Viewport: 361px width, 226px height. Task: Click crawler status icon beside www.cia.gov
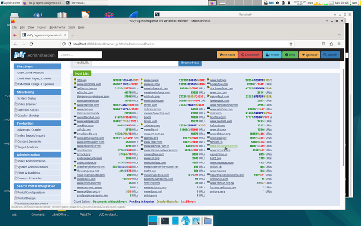pyautogui.click(x=142, y=79)
